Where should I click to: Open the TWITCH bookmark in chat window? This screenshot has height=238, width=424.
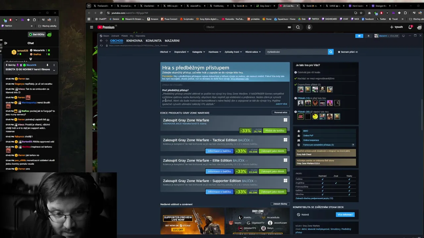pos(7,26)
